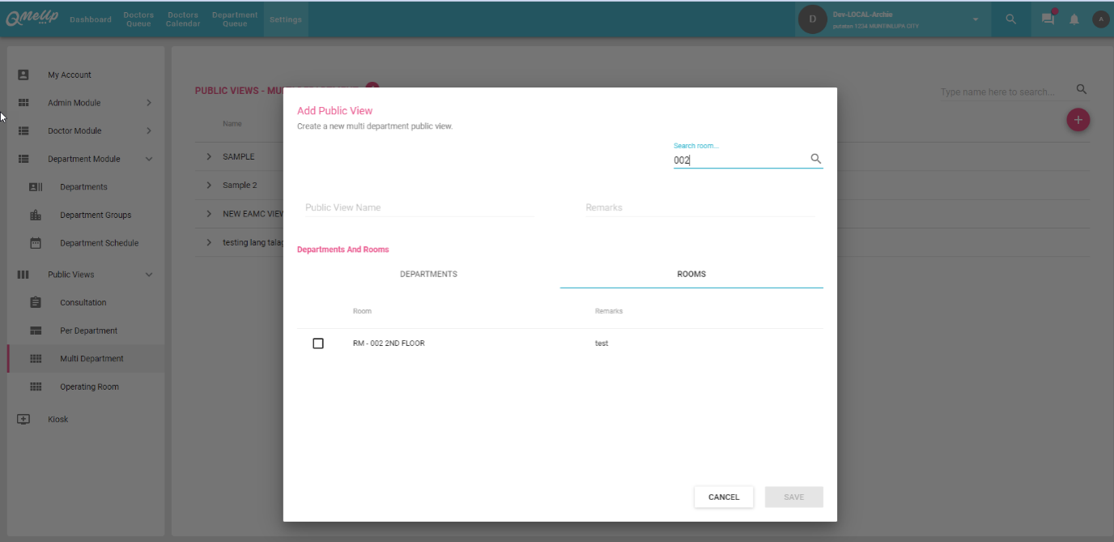1114x542 pixels.
Task: Open the chat messages icon in header
Action: click(1048, 19)
